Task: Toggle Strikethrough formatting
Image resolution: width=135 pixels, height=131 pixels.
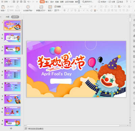Action: click(x=75, y=10)
